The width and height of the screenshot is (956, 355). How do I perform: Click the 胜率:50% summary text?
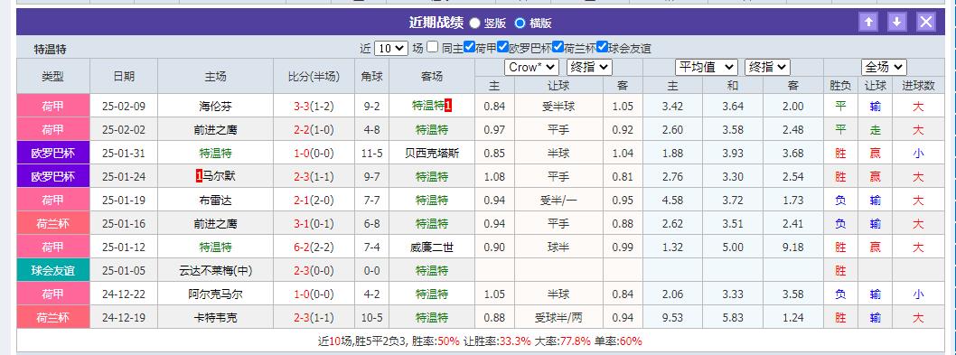[436, 341]
